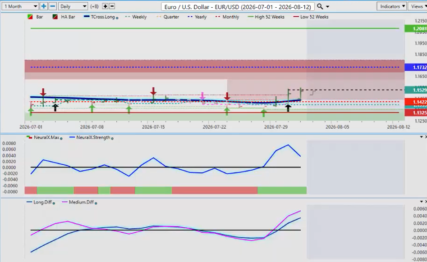Toggle the TCross.Long legend entry
The image size is (427, 262).
tap(99, 17)
